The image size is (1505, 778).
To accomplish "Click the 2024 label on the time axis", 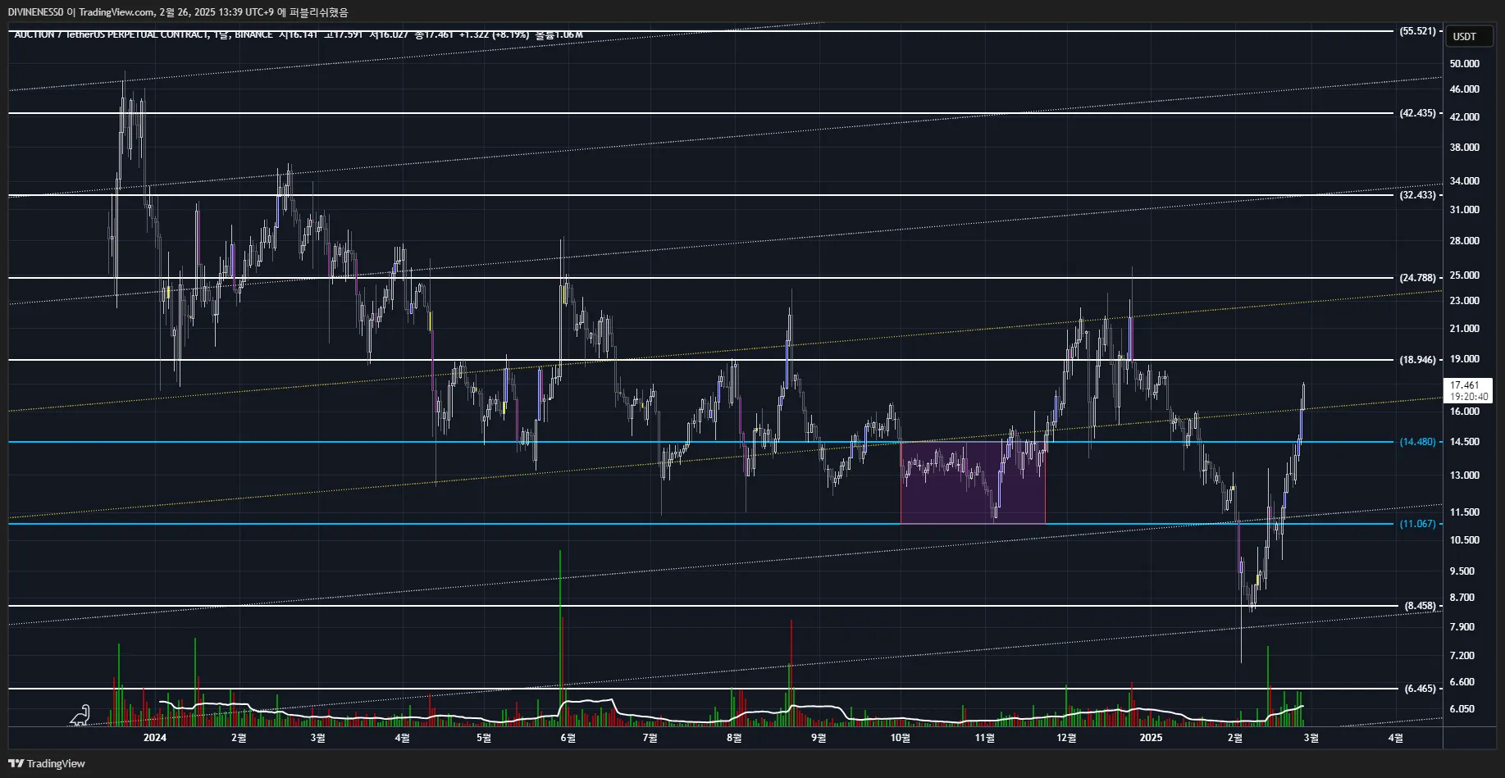I will (154, 738).
